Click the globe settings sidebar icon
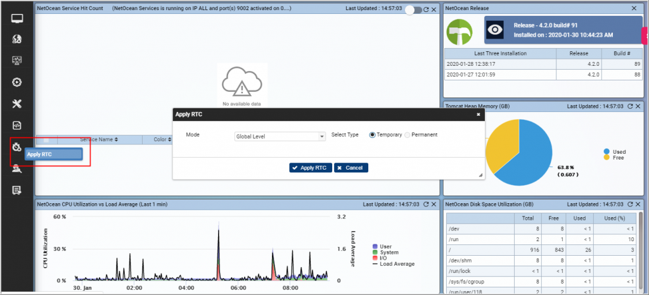Viewport: 649px width, 295px height. coord(17,39)
